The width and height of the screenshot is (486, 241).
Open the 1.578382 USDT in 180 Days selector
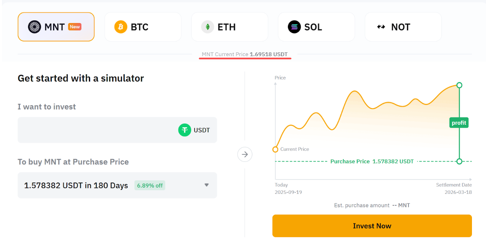coord(76,185)
